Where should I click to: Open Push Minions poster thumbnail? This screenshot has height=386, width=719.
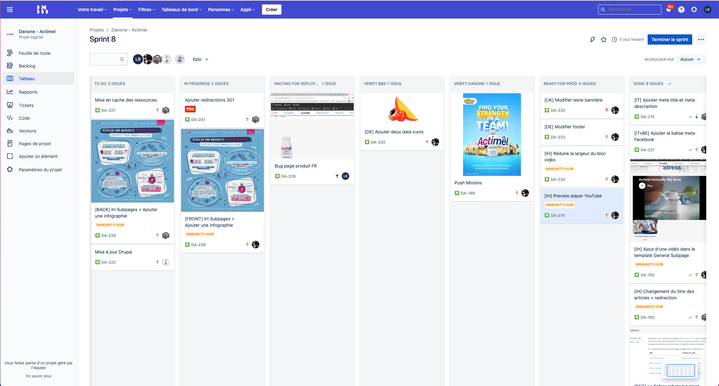coord(492,134)
